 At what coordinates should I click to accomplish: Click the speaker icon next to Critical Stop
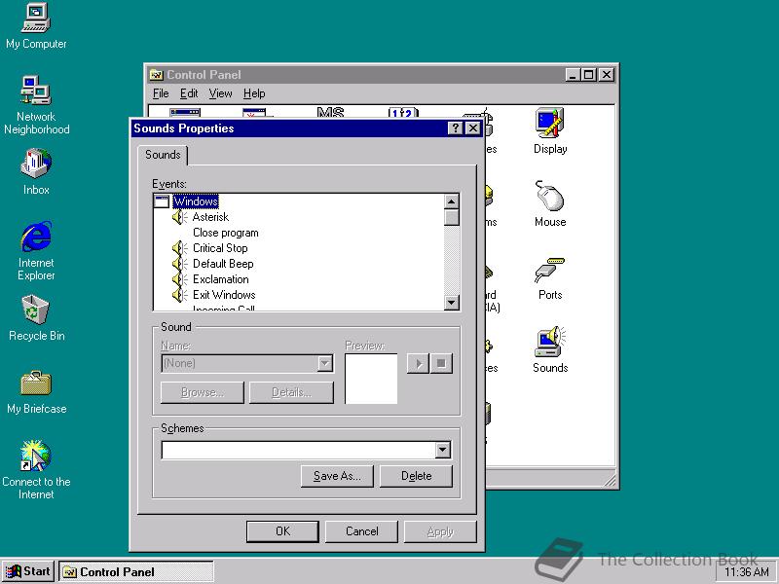click(180, 248)
